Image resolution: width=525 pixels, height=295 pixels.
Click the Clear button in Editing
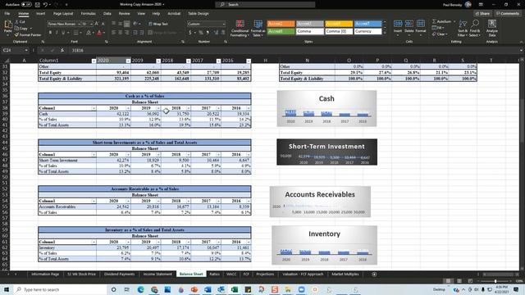click(440, 34)
